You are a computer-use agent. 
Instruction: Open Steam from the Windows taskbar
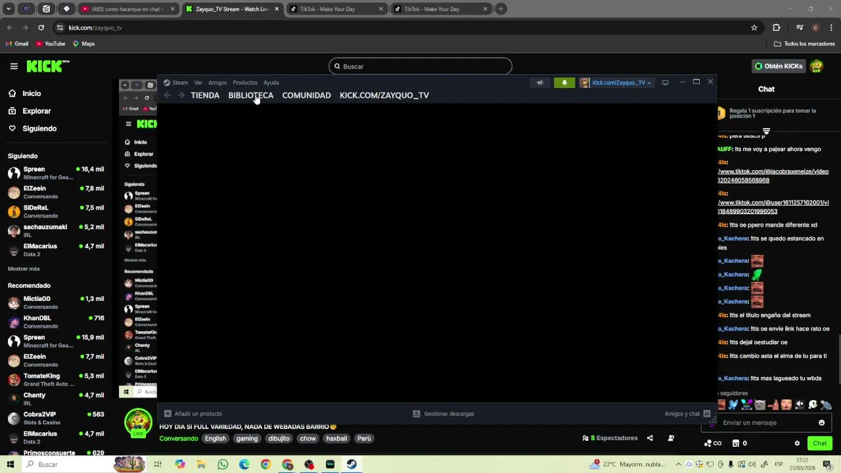point(352,464)
